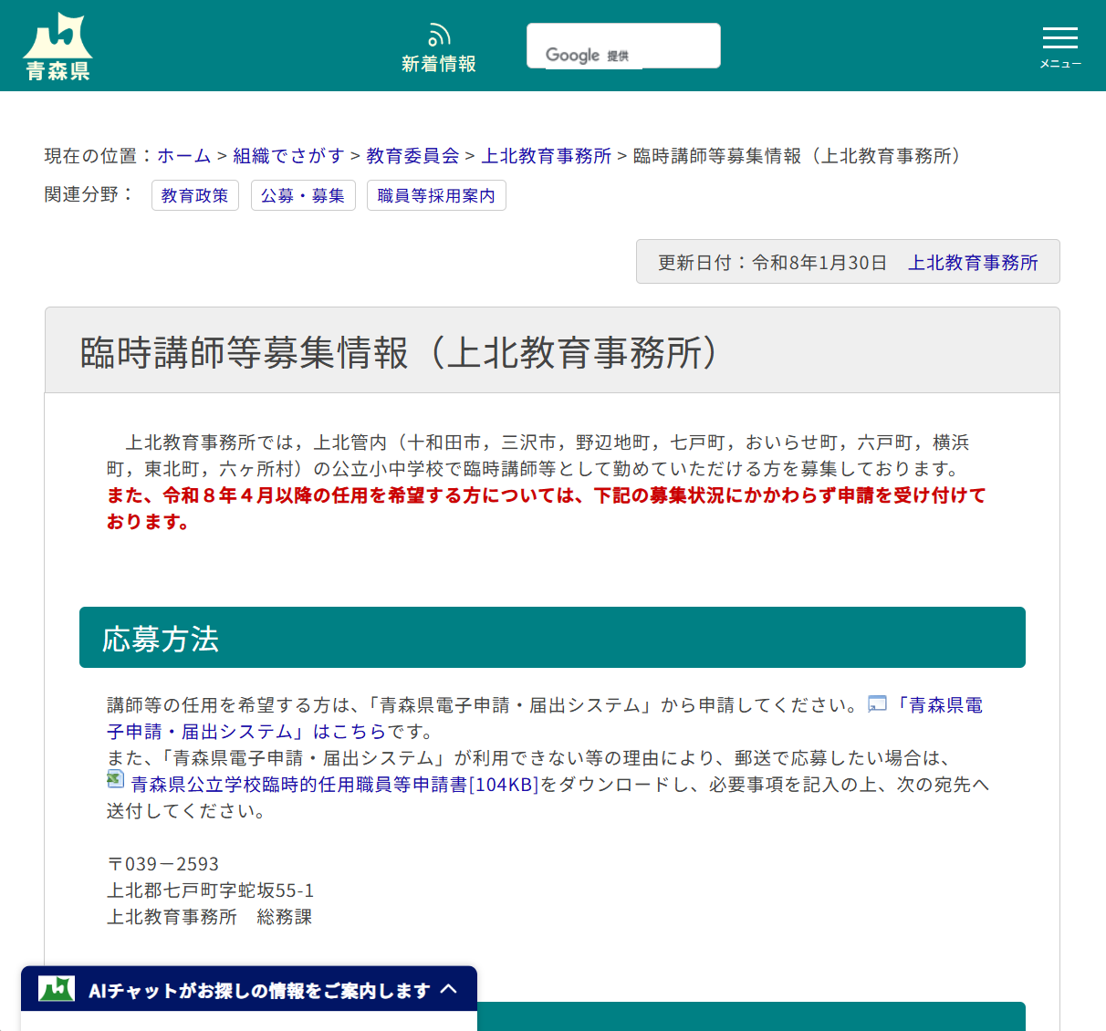This screenshot has width=1106, height=1031.
Task: Click the green castle AI chat icon
Action: point(57,989)
